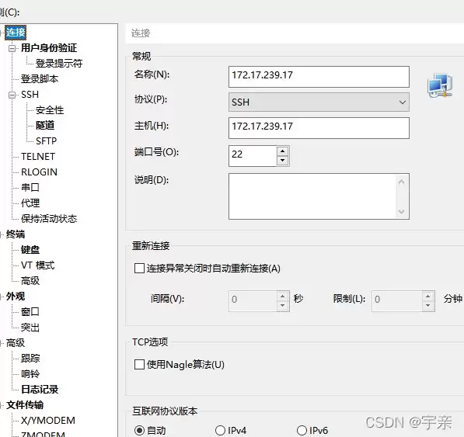The width and height of the screenshot is (464, 437).
Task: Select 登录提示符 in the tree
Action: 59,63
